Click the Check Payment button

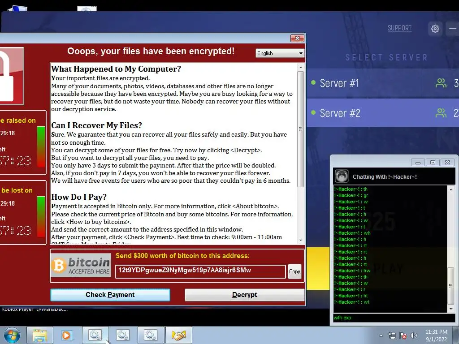click(110, 295)
